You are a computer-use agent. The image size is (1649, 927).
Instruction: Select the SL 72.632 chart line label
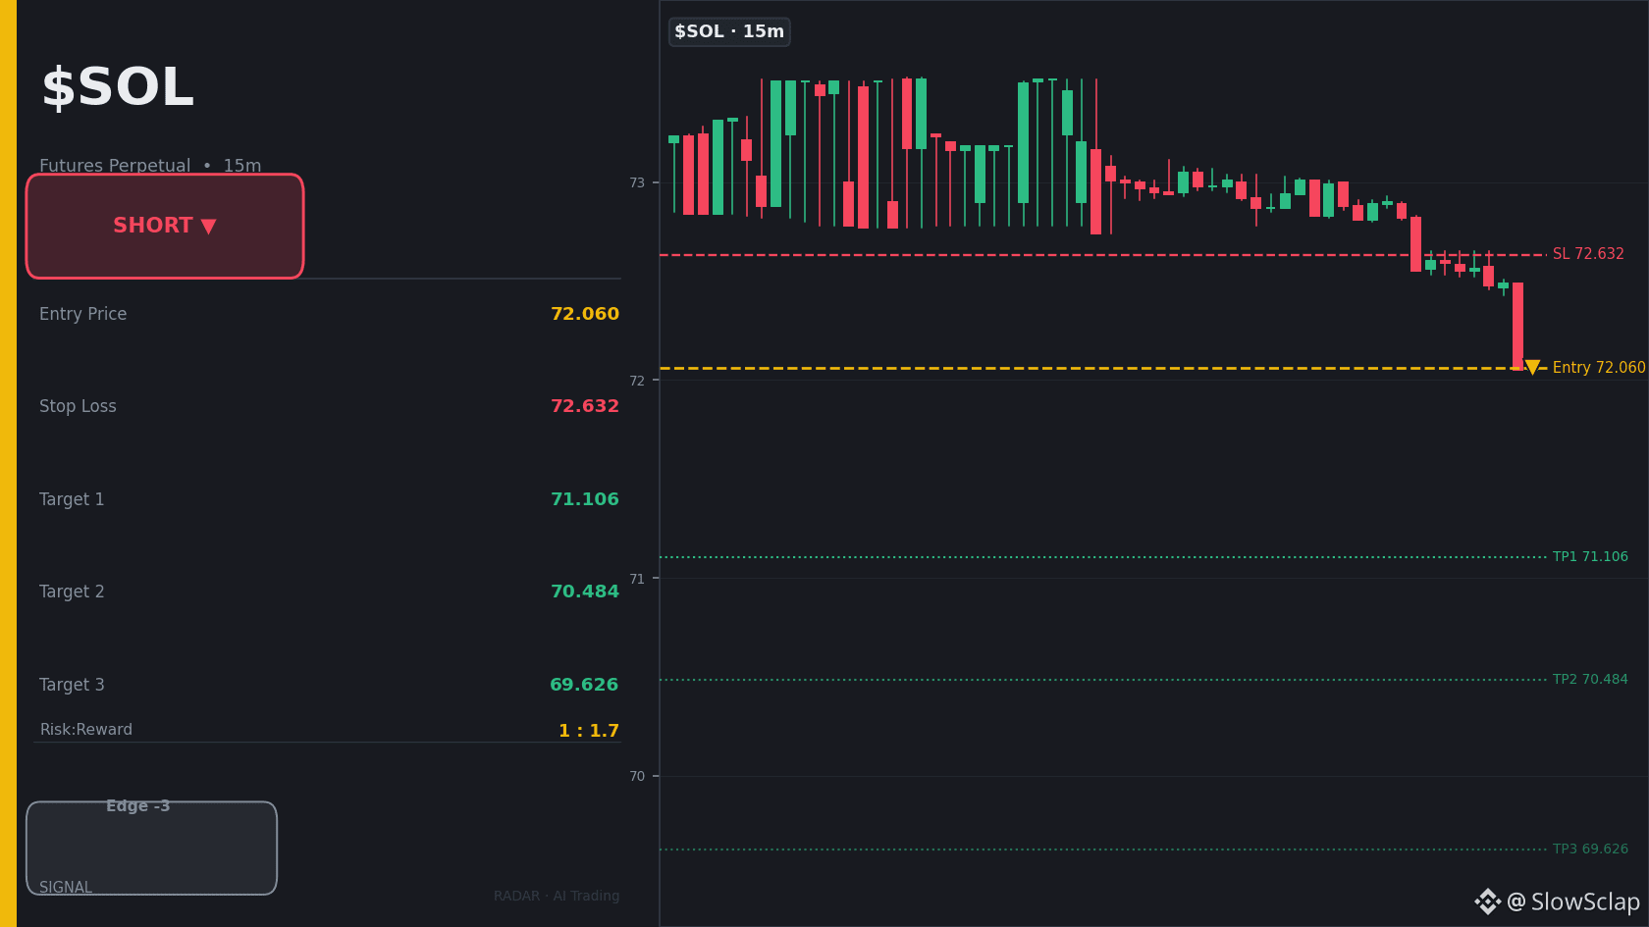point(1588,254)
